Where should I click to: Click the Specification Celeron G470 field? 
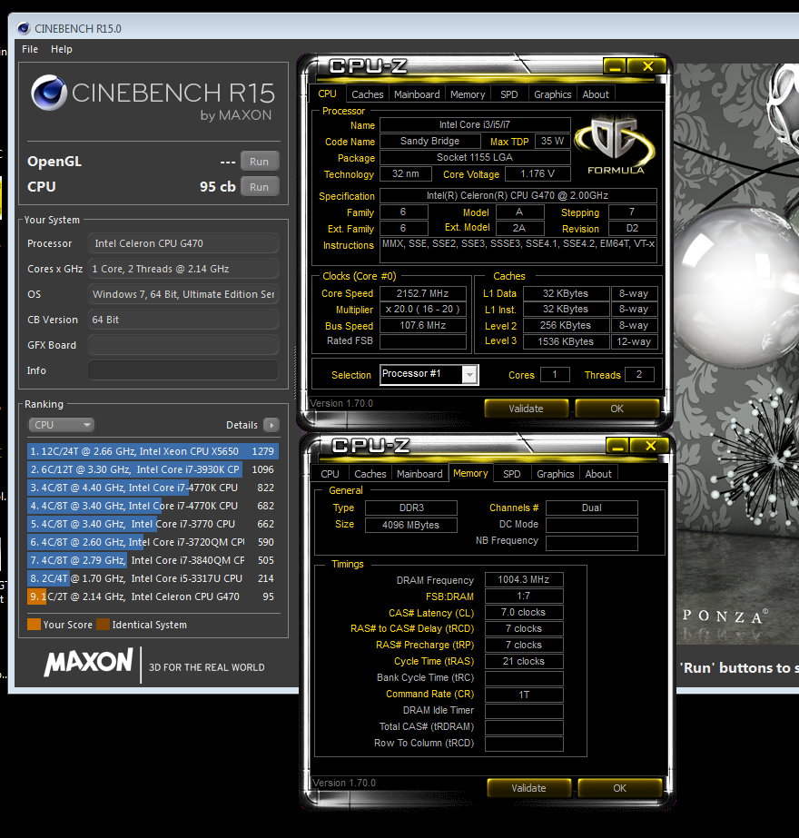518,195
